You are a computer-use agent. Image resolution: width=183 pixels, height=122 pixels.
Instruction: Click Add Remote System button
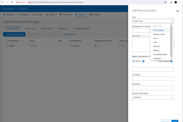pos(14,34)
